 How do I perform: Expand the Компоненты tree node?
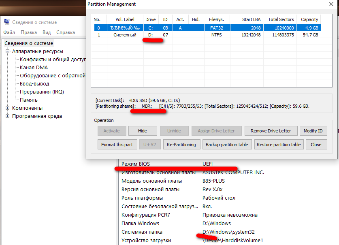pos(8,108)
